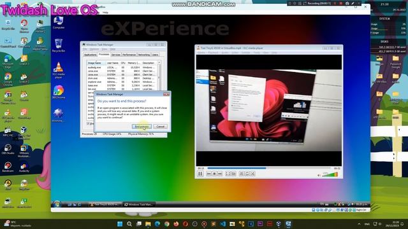This screenshot has height=229, width=408.
Task: Open Task Manager Options menu
Action: point(94,49)
